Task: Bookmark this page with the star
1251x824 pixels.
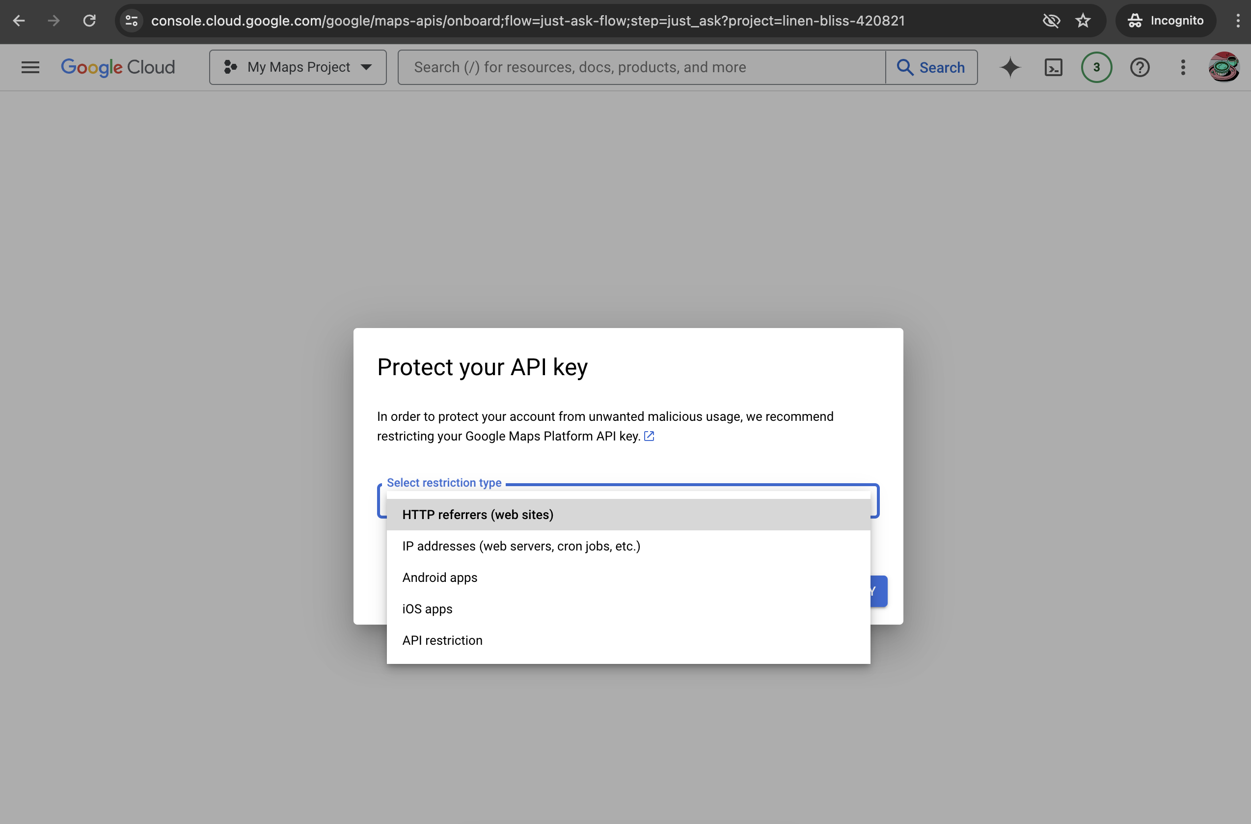Action: [1083, 21]
